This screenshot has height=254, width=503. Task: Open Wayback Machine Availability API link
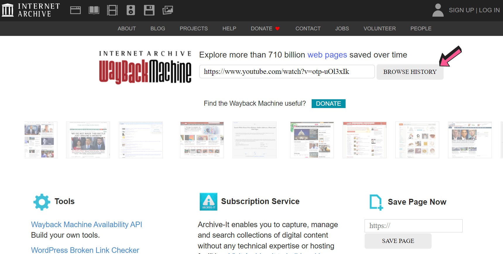click(x=87, y=225)
